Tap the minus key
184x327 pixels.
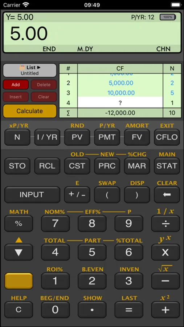pyautogui.click(x=165, y=281)
